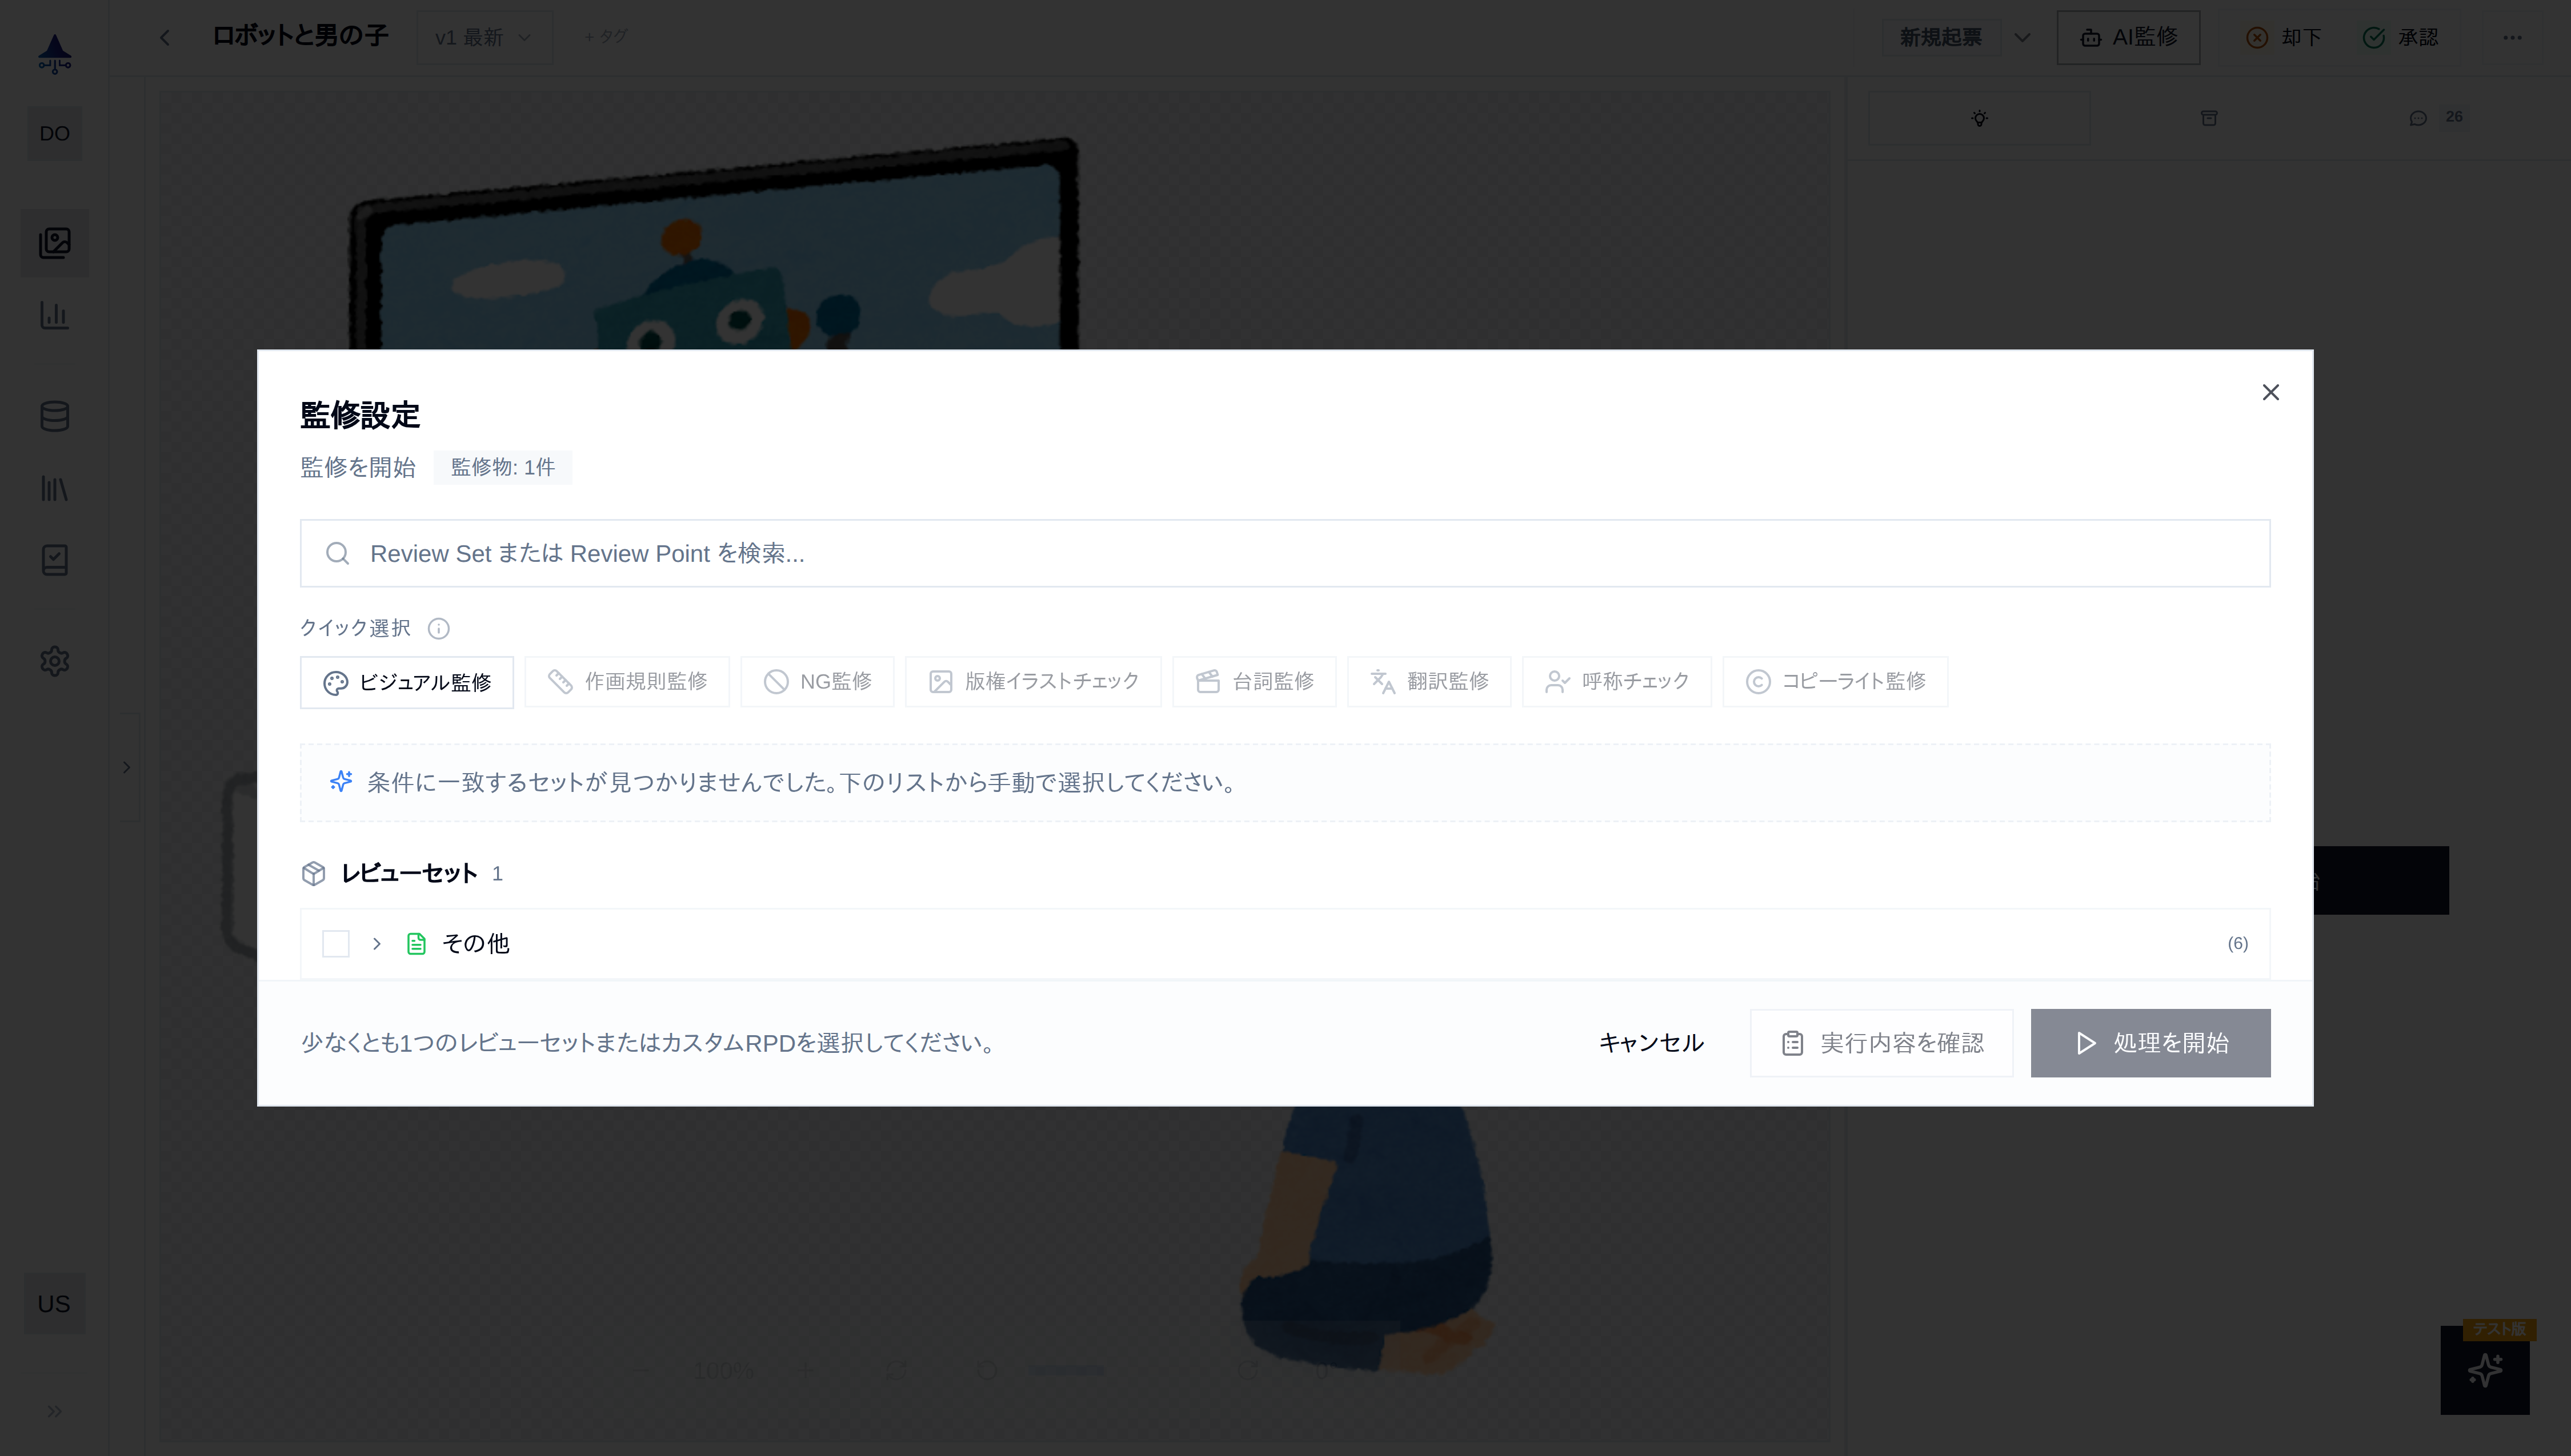Choose the 呼称チェック quick option

click(1617, 681)
